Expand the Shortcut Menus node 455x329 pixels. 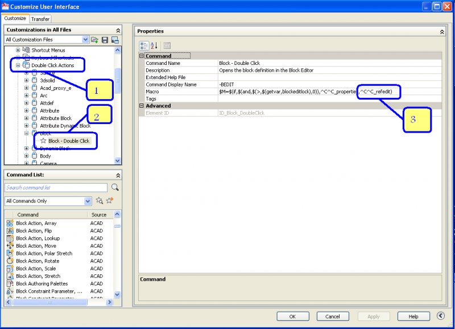point(18,50)
